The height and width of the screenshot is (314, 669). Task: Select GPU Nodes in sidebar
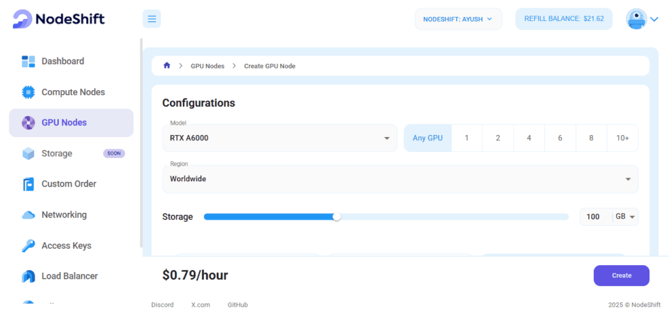(x=71, y=123)
